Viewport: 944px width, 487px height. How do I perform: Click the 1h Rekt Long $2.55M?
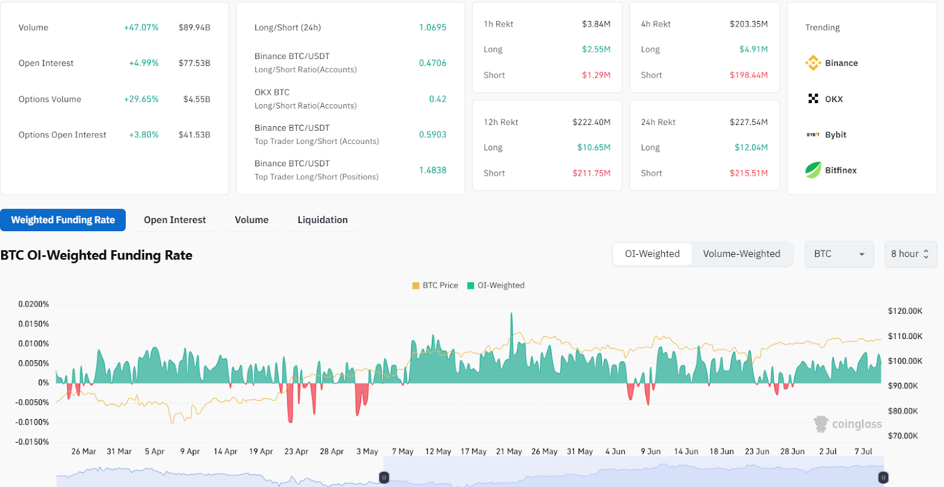coord(596,50)
